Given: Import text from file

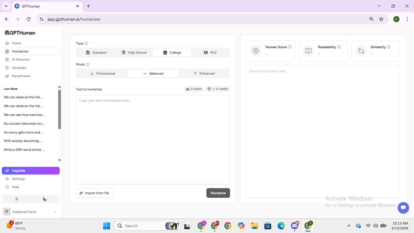Looking at the screenshot, I should (x=94, y=193).
